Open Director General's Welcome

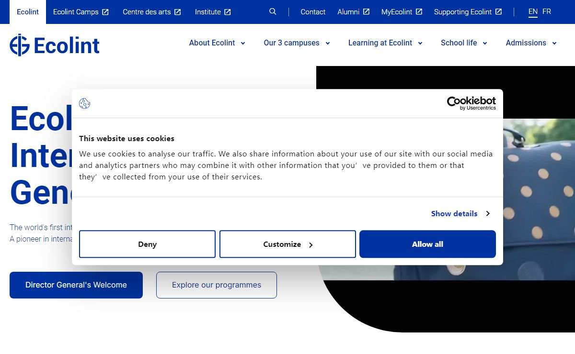[76, 285]
